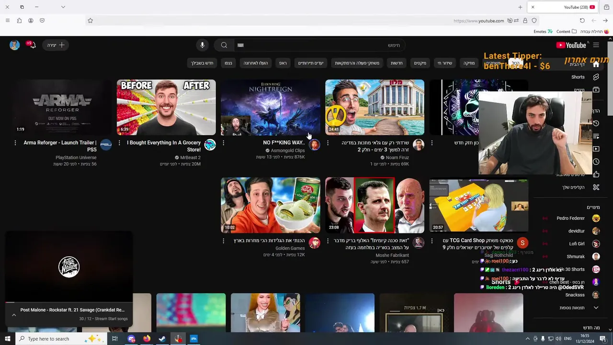Click the YouTube search input field
This screenshot has height=345, width=613.
(x=319, y=45)
